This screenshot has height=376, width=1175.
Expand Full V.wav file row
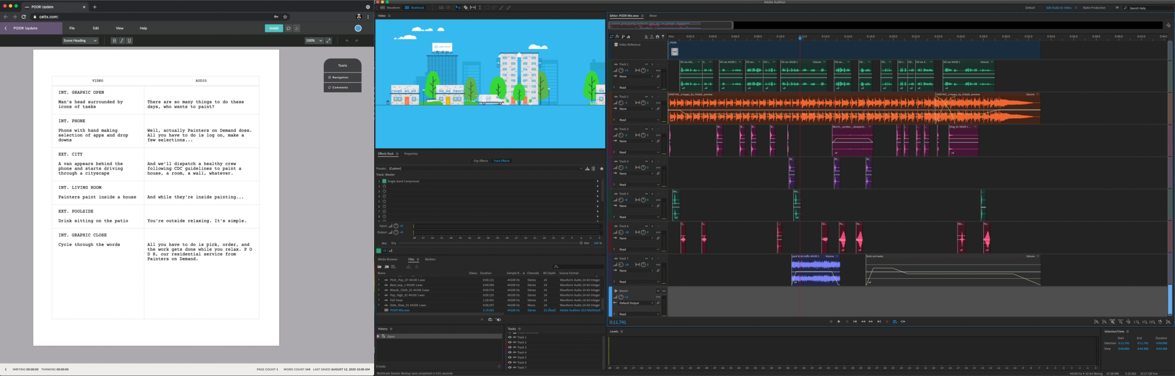tap(379, 300)
